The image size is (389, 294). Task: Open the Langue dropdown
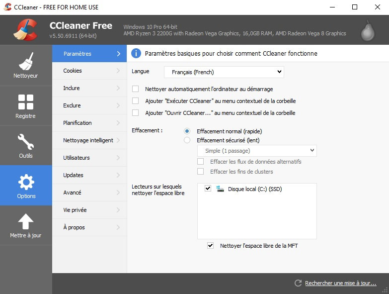coord(224,72)
